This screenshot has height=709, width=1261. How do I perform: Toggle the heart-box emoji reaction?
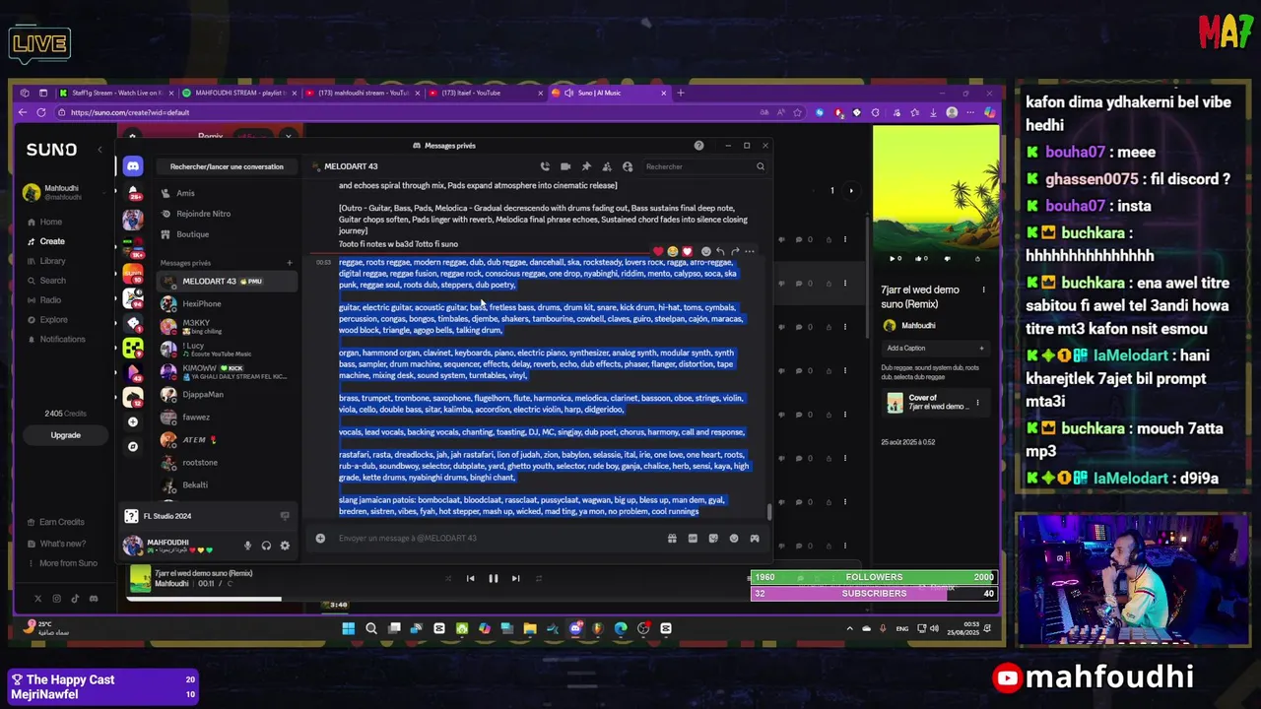tap(688, 251)
